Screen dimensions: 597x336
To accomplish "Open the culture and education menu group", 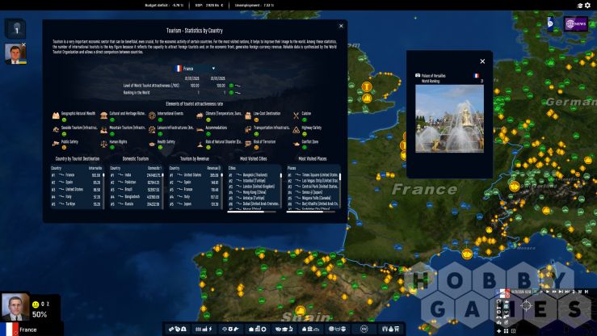I will 284,329.
